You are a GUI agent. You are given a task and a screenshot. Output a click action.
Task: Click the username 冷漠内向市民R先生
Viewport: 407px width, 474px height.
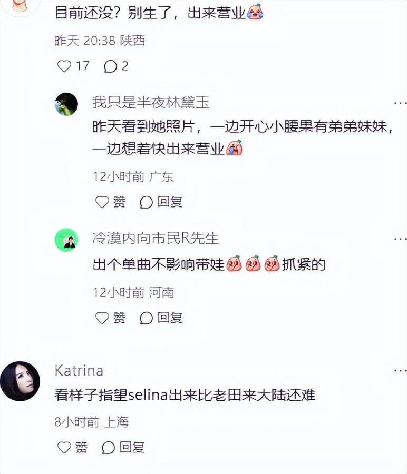[x=156, y=238]
